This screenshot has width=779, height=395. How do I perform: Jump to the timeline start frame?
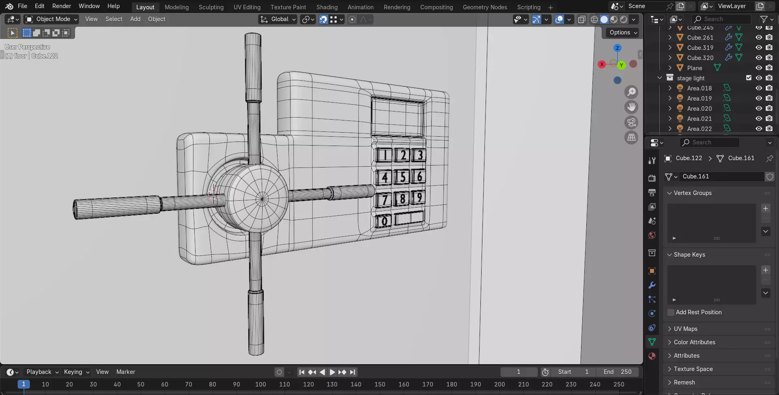(301, 372)
